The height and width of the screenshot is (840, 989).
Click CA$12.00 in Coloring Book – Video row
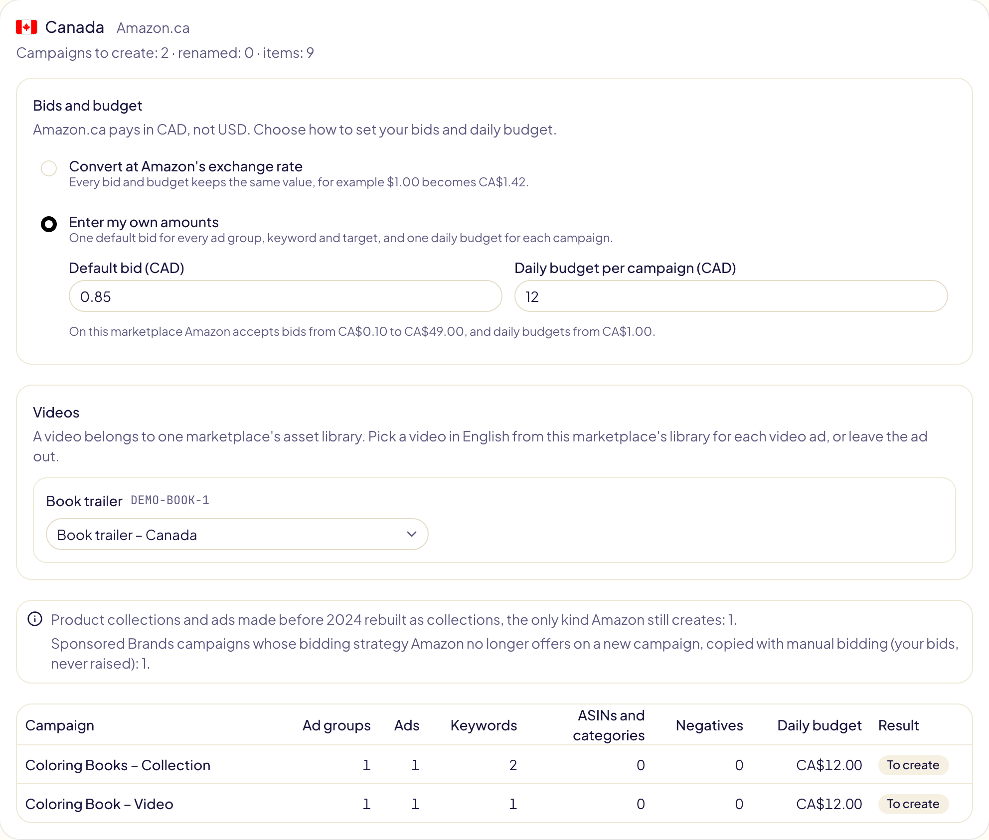point(829,804)
